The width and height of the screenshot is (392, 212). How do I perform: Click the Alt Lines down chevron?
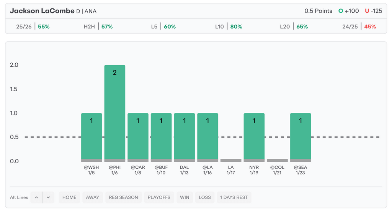coord(48,197)
